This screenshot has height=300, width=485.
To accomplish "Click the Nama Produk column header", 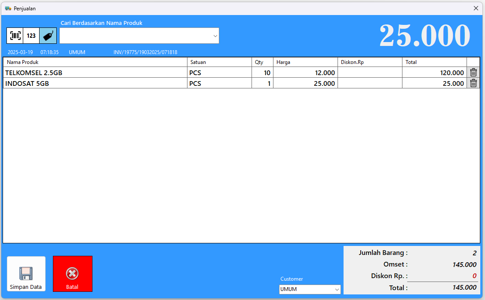I will (x=95, y=62).
